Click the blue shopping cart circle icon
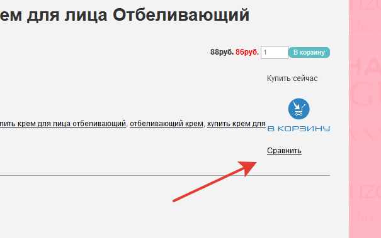 pyautogui.click(x=299, y=109)
